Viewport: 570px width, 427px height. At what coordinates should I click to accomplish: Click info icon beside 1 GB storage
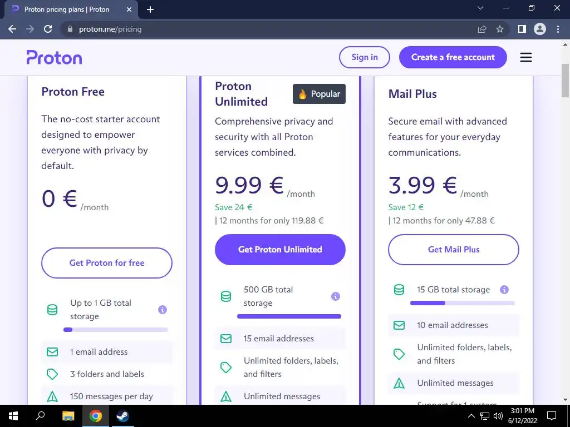tap(163, 310)
